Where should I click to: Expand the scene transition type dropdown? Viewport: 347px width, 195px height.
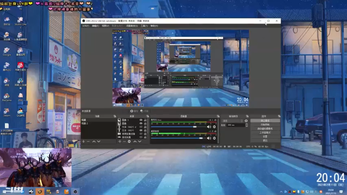(233, 121)
